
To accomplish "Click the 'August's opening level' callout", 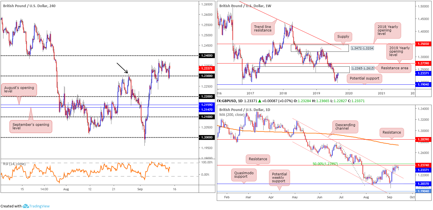I will click(19, 90).
